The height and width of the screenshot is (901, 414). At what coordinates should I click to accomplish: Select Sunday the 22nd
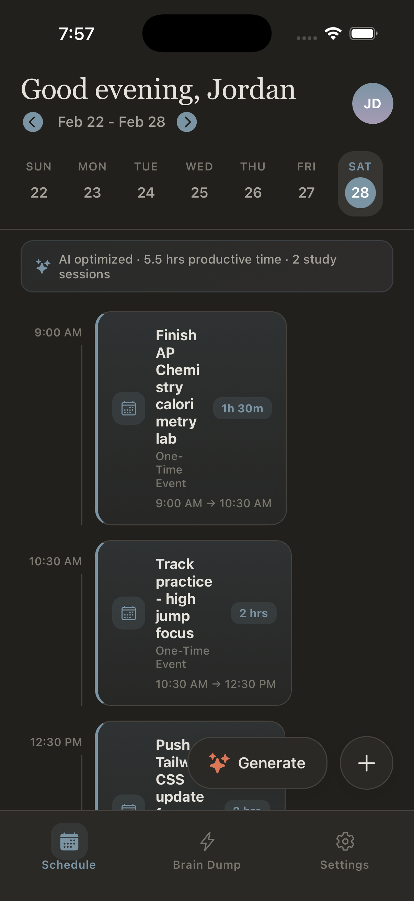(38, 193)
